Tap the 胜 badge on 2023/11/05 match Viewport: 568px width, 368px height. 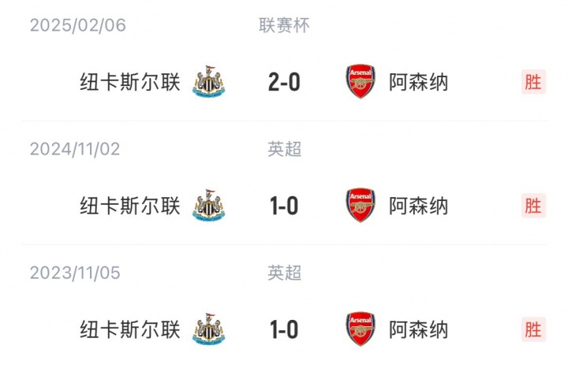(x=533, y=329)
